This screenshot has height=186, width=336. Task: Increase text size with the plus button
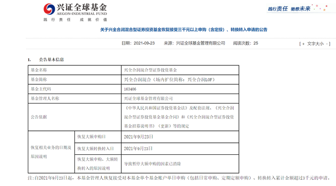pos(303,44)
